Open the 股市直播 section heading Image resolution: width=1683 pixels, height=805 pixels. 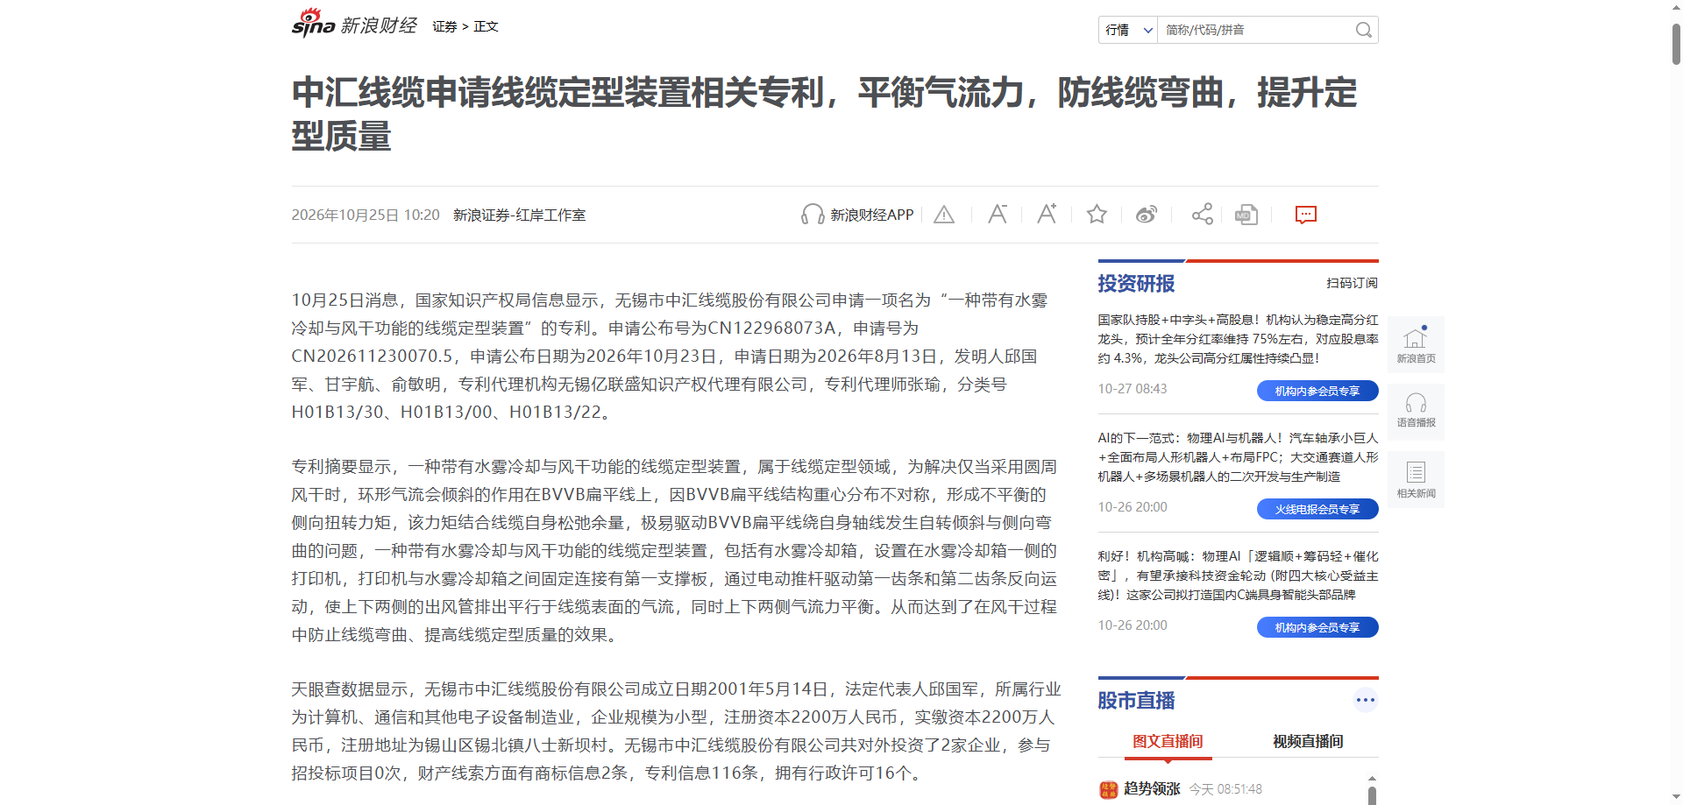pos(1136,700)
